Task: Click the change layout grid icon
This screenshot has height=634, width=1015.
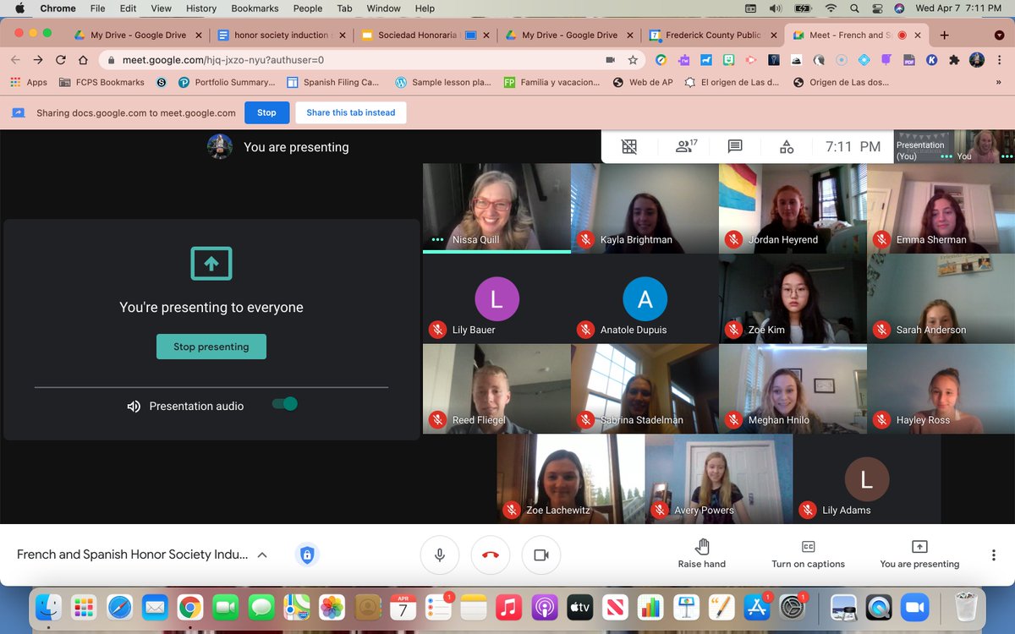Action: coord(629,146)
